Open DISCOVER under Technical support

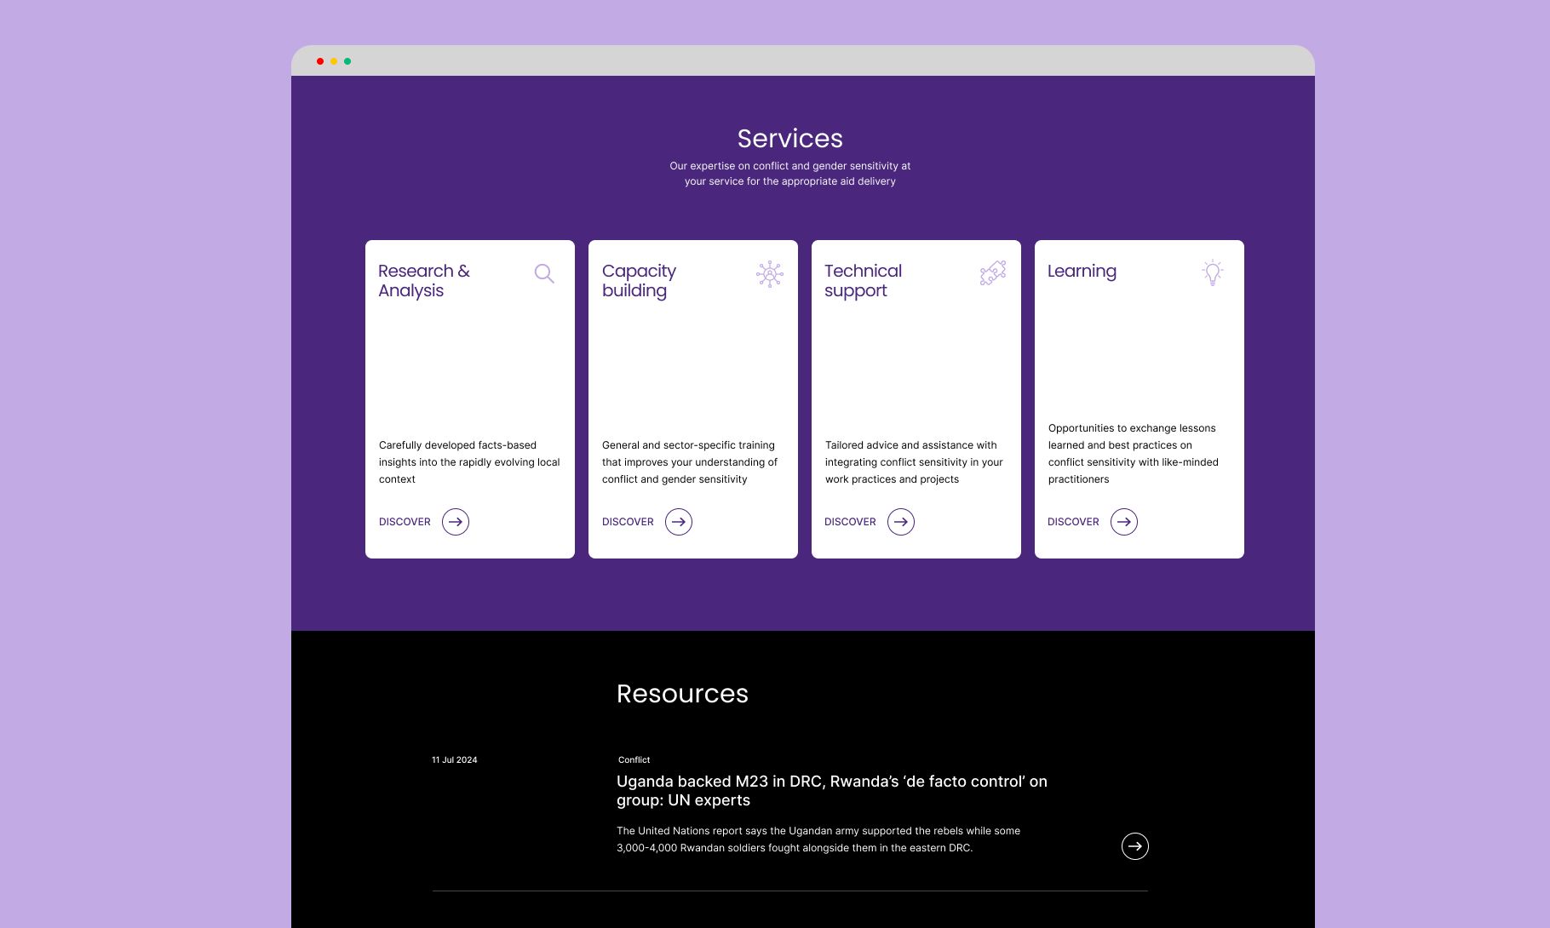[850, 522]
